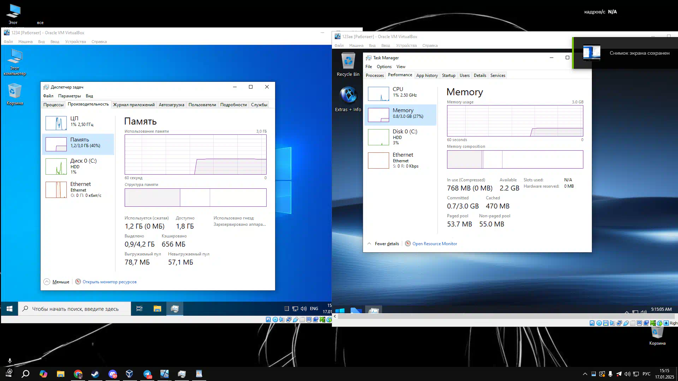Select Disk 0 (C:) in Task Manager sidebar
The width and height of the screenshot is (678, 381).
point(400,137)
